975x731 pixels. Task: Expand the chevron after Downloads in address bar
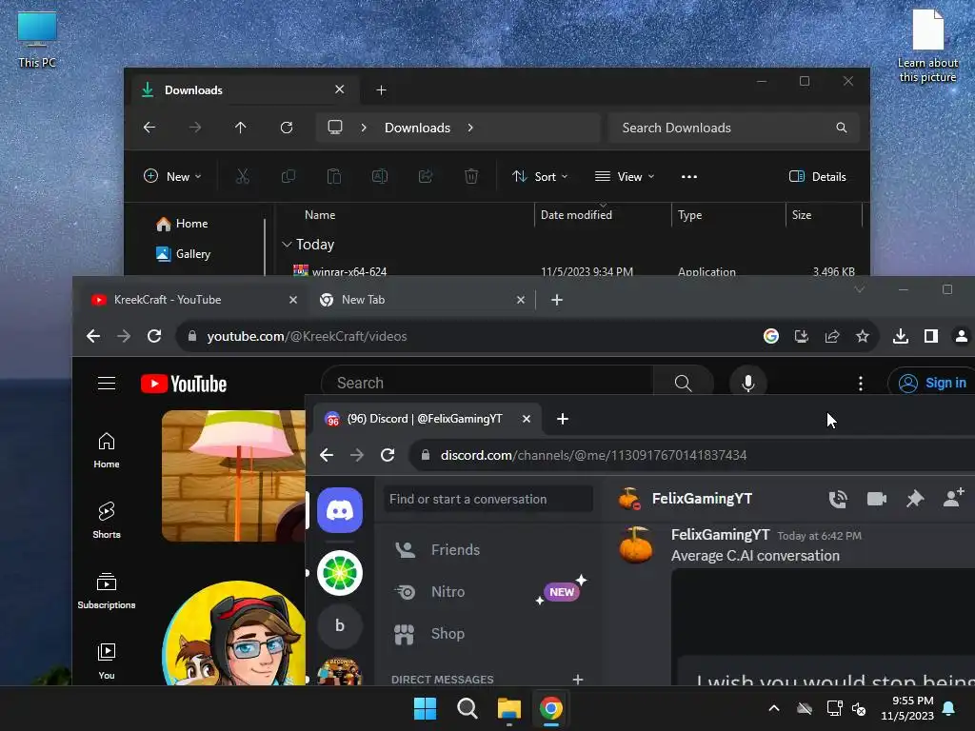click(470, 128)
